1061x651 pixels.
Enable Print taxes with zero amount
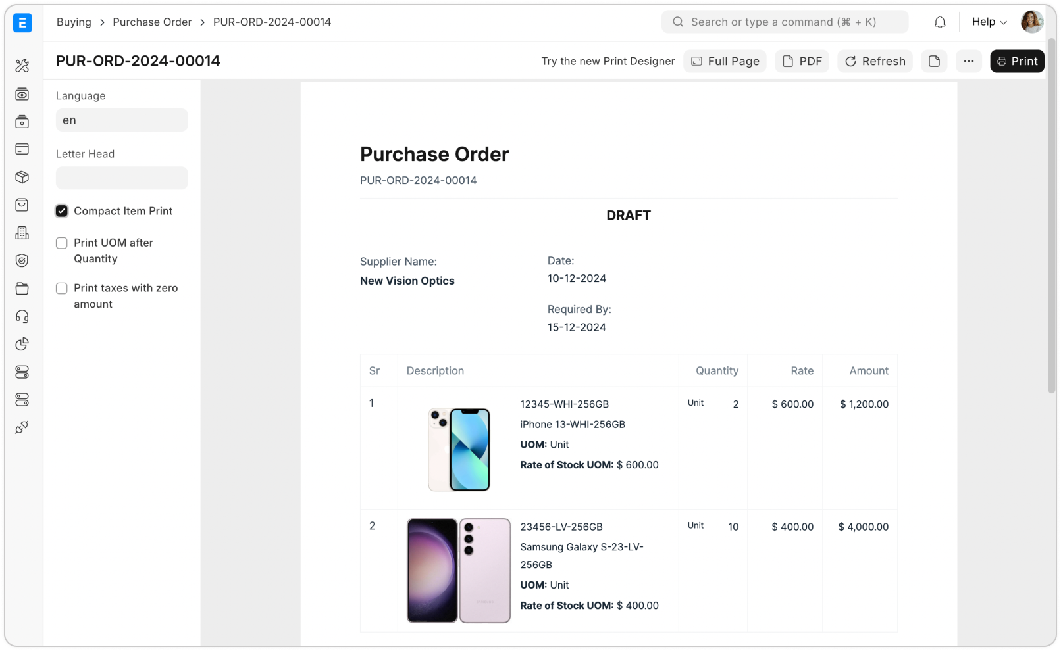62,289
